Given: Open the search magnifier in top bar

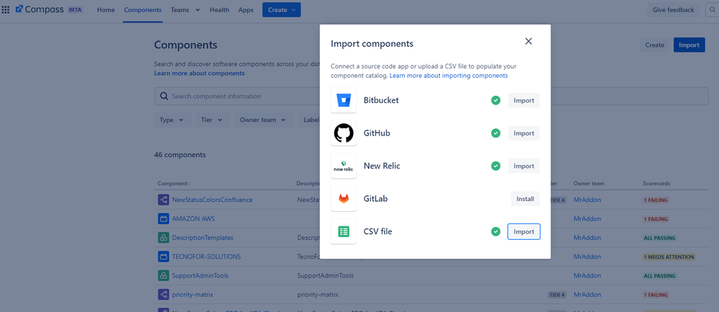Looking at the screenshot, I should click(x=712, y=9).
